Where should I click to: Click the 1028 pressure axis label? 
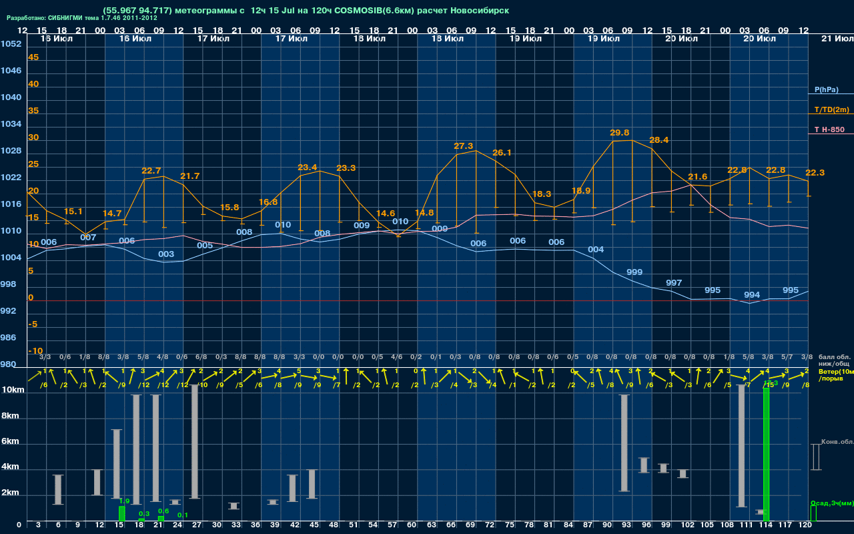pyautogui.click(x=11, y=151)
